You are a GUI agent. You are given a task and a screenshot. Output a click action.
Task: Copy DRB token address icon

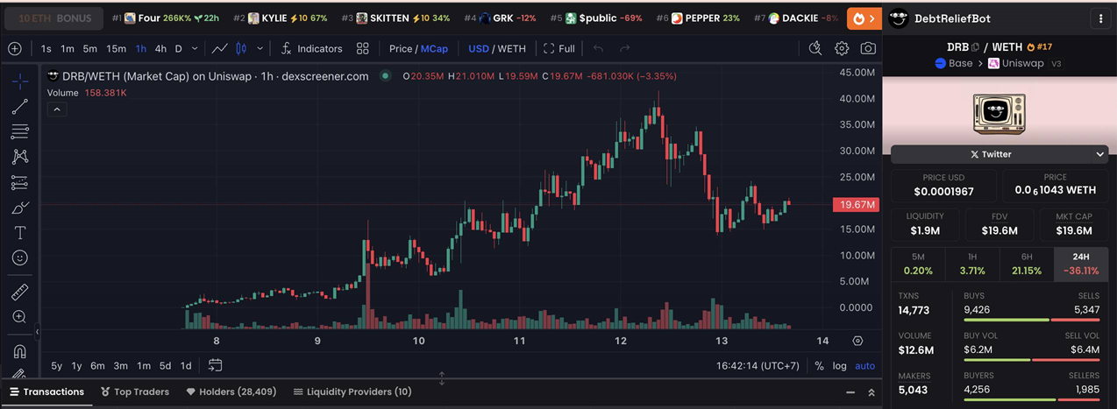click(x=975, y=47)
